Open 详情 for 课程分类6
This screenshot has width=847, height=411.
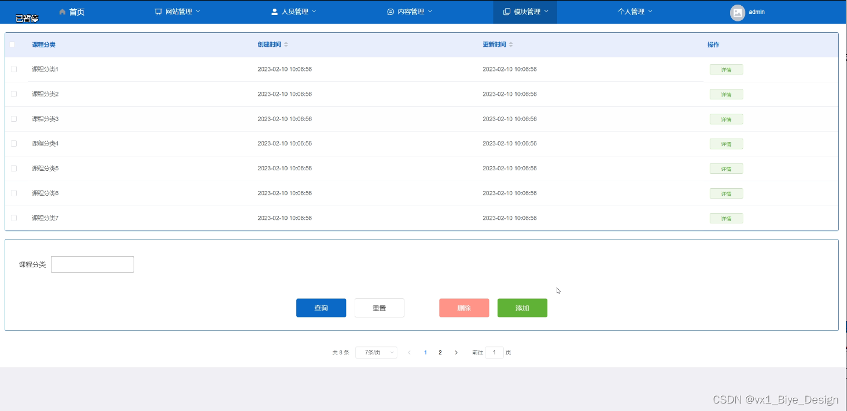click(x=726, y=193)
